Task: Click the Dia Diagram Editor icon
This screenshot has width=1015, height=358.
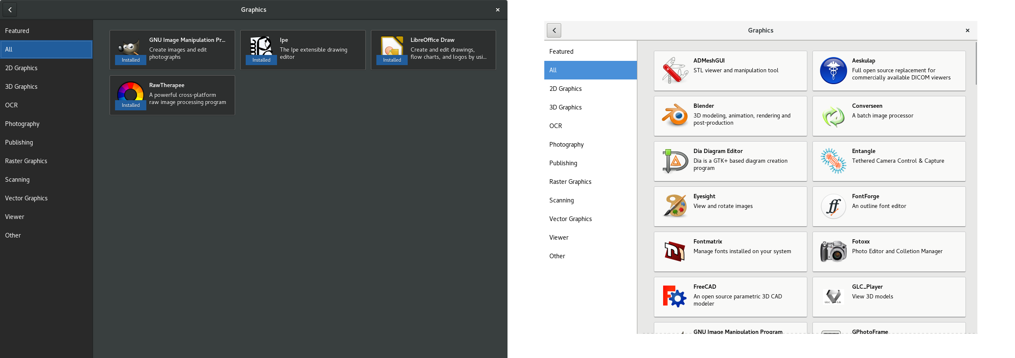Action: coord(675,161)
